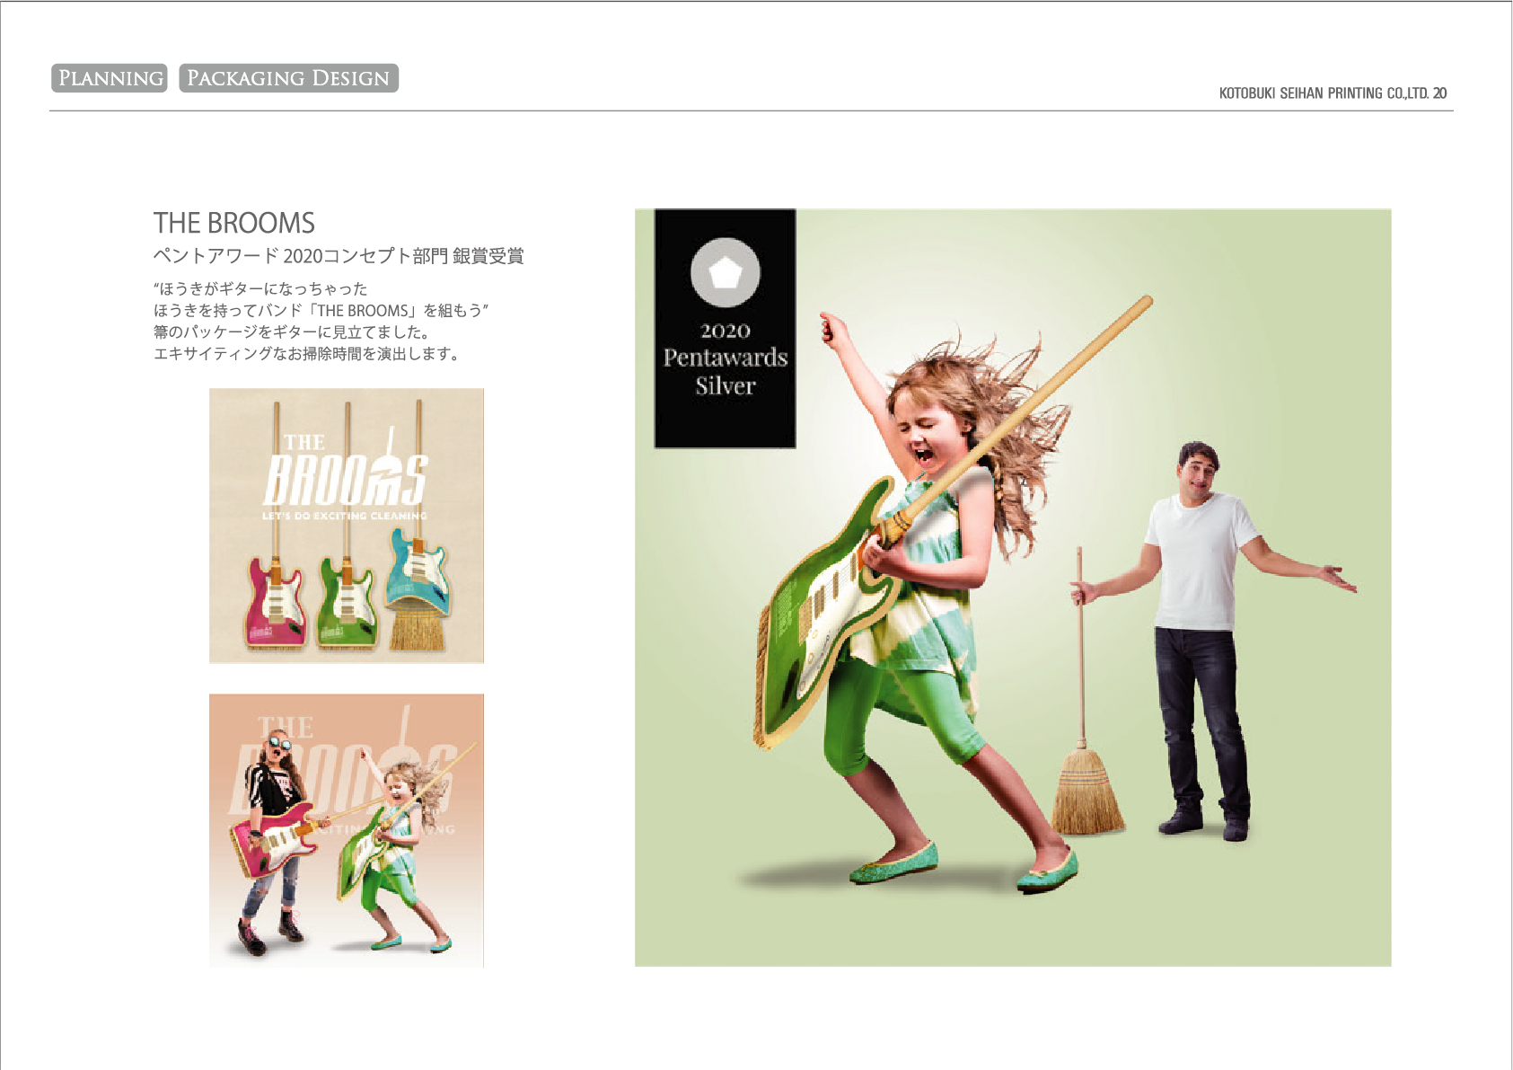The image size is (1513, 1070).
Task: Click the green guitar in top thumbnail
Action: (347, 600)
